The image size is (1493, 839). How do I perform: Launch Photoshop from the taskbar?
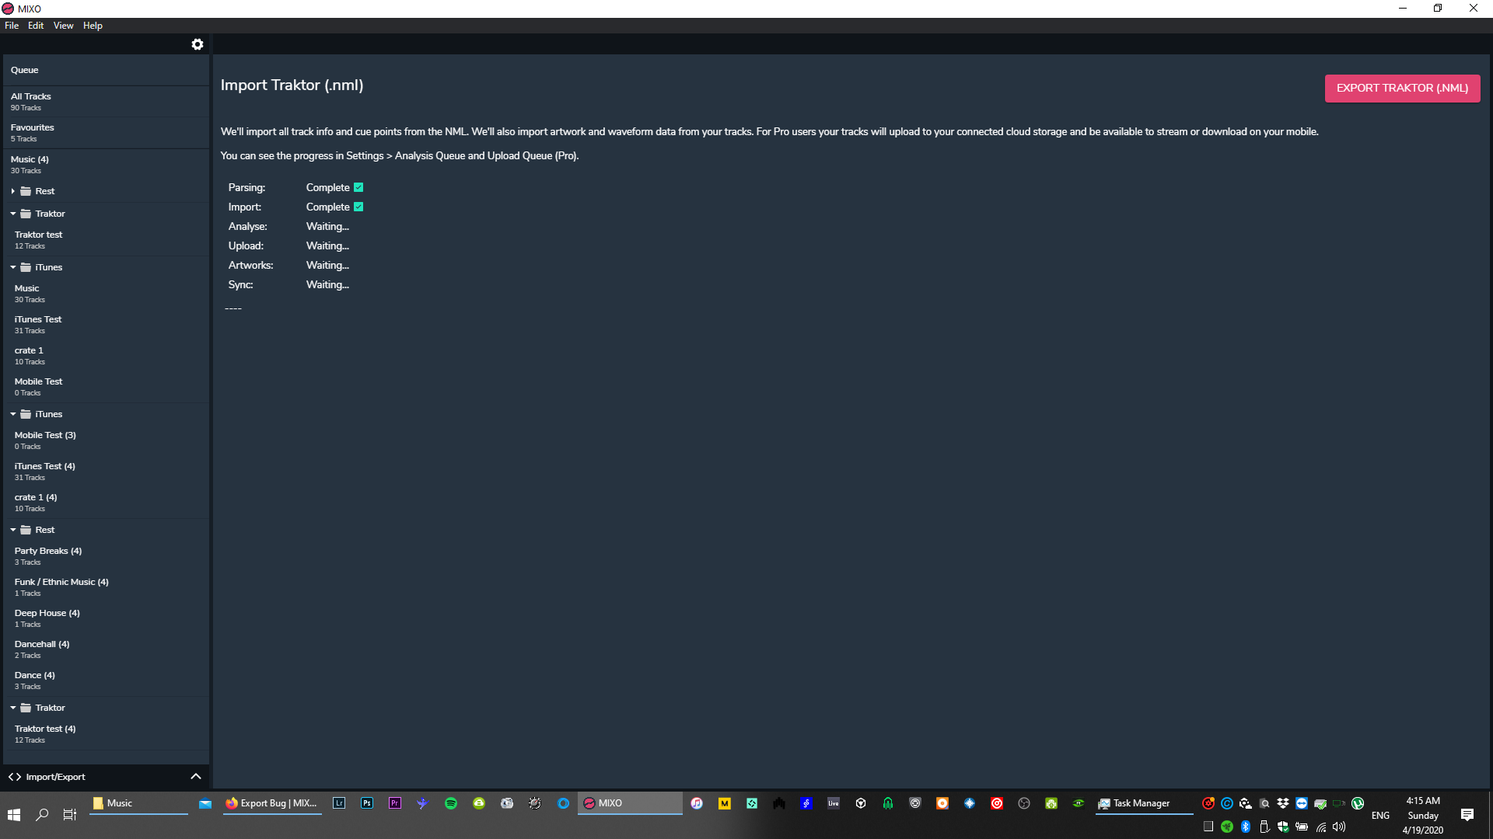coord(367,803)
